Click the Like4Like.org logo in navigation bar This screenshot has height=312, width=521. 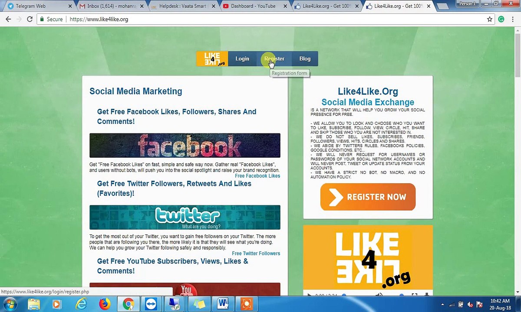[x=212, y=59]
